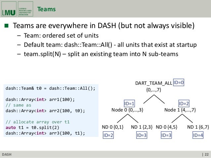Select the slide title "Teams"
Image resolution: width=211 pixels, height=158 pixels.
[46, 9]
